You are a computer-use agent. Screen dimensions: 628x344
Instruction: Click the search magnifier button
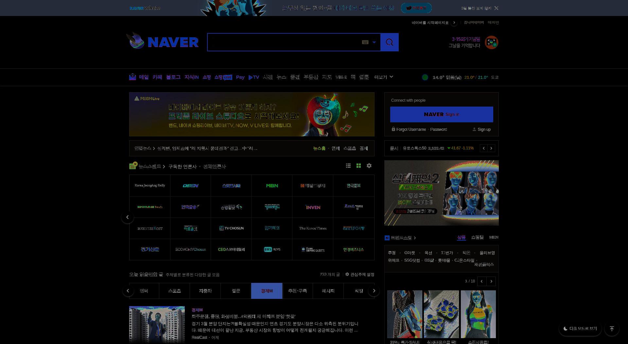tap(390, 42)
